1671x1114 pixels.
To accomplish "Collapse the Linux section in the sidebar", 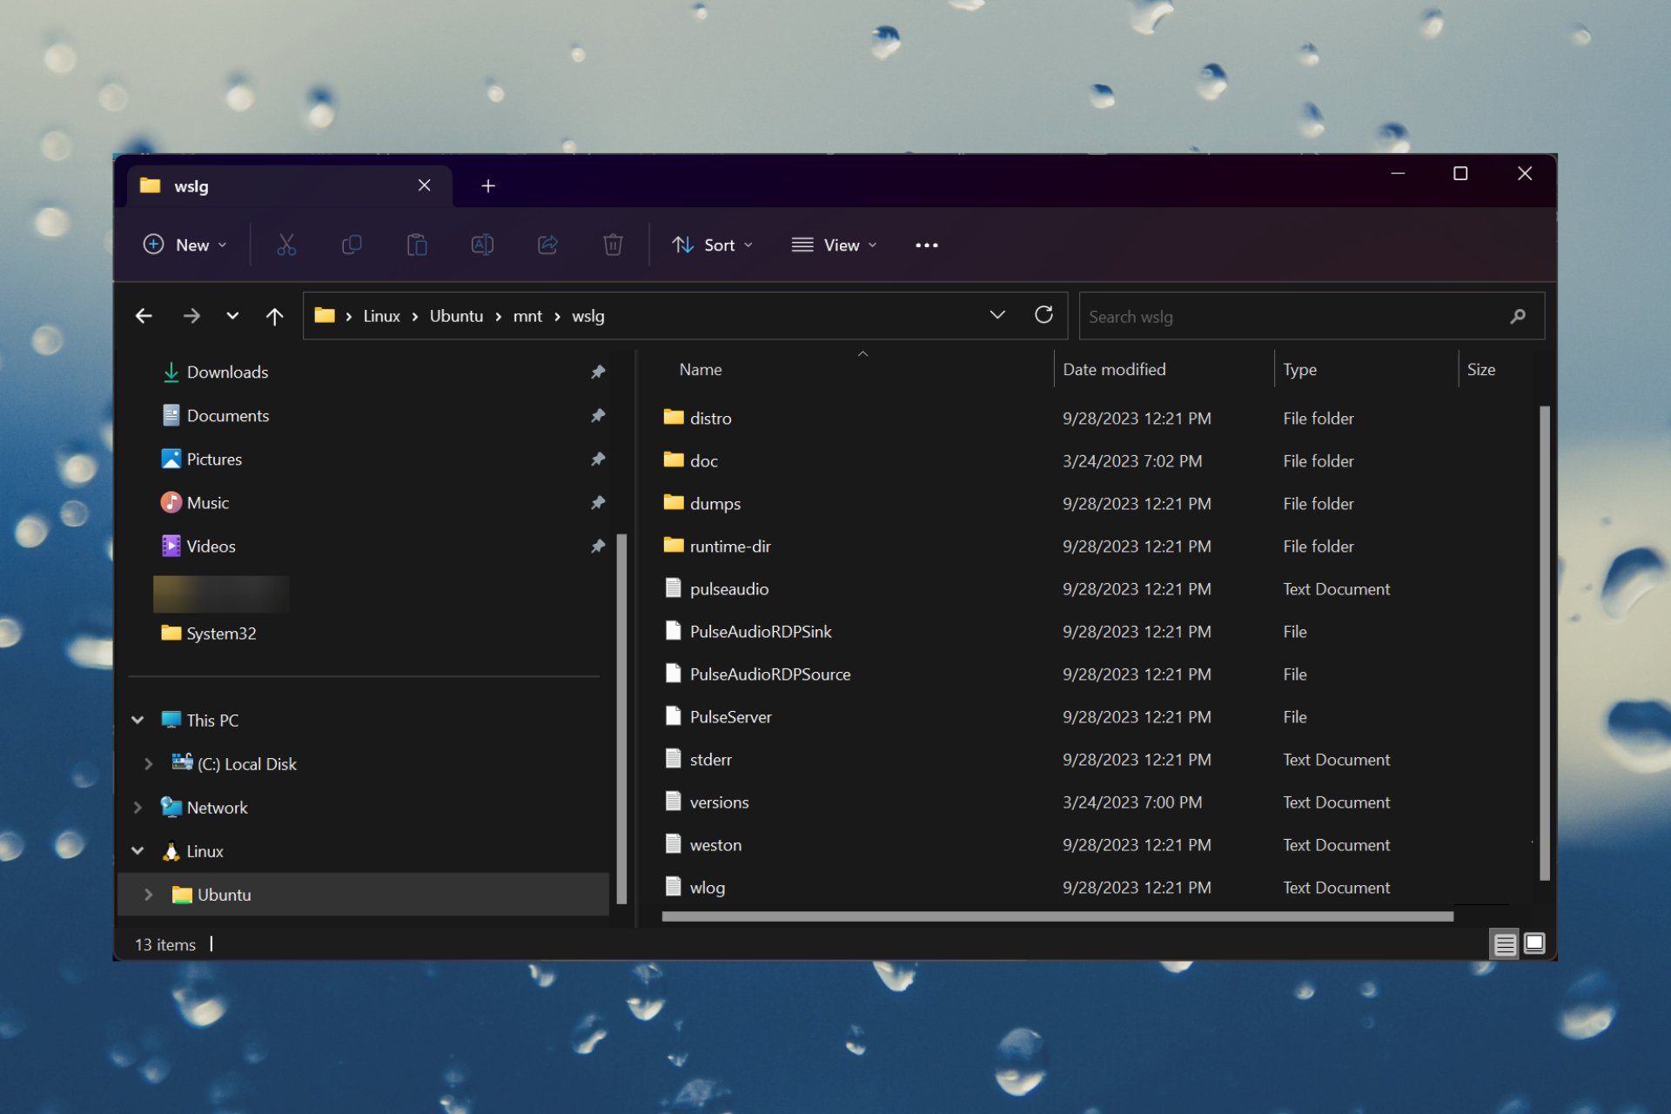I will (137, 850).
